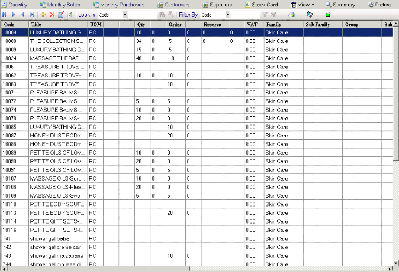Jump to the last record

pyautogui.click(x=32, y=14)
